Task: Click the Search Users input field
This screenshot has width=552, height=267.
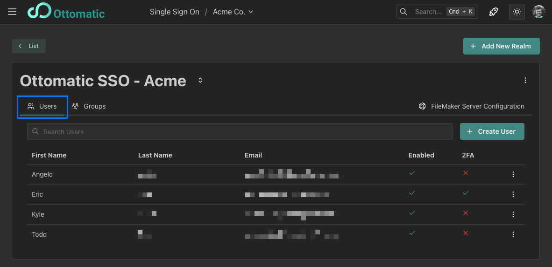Action: point(240,132)
